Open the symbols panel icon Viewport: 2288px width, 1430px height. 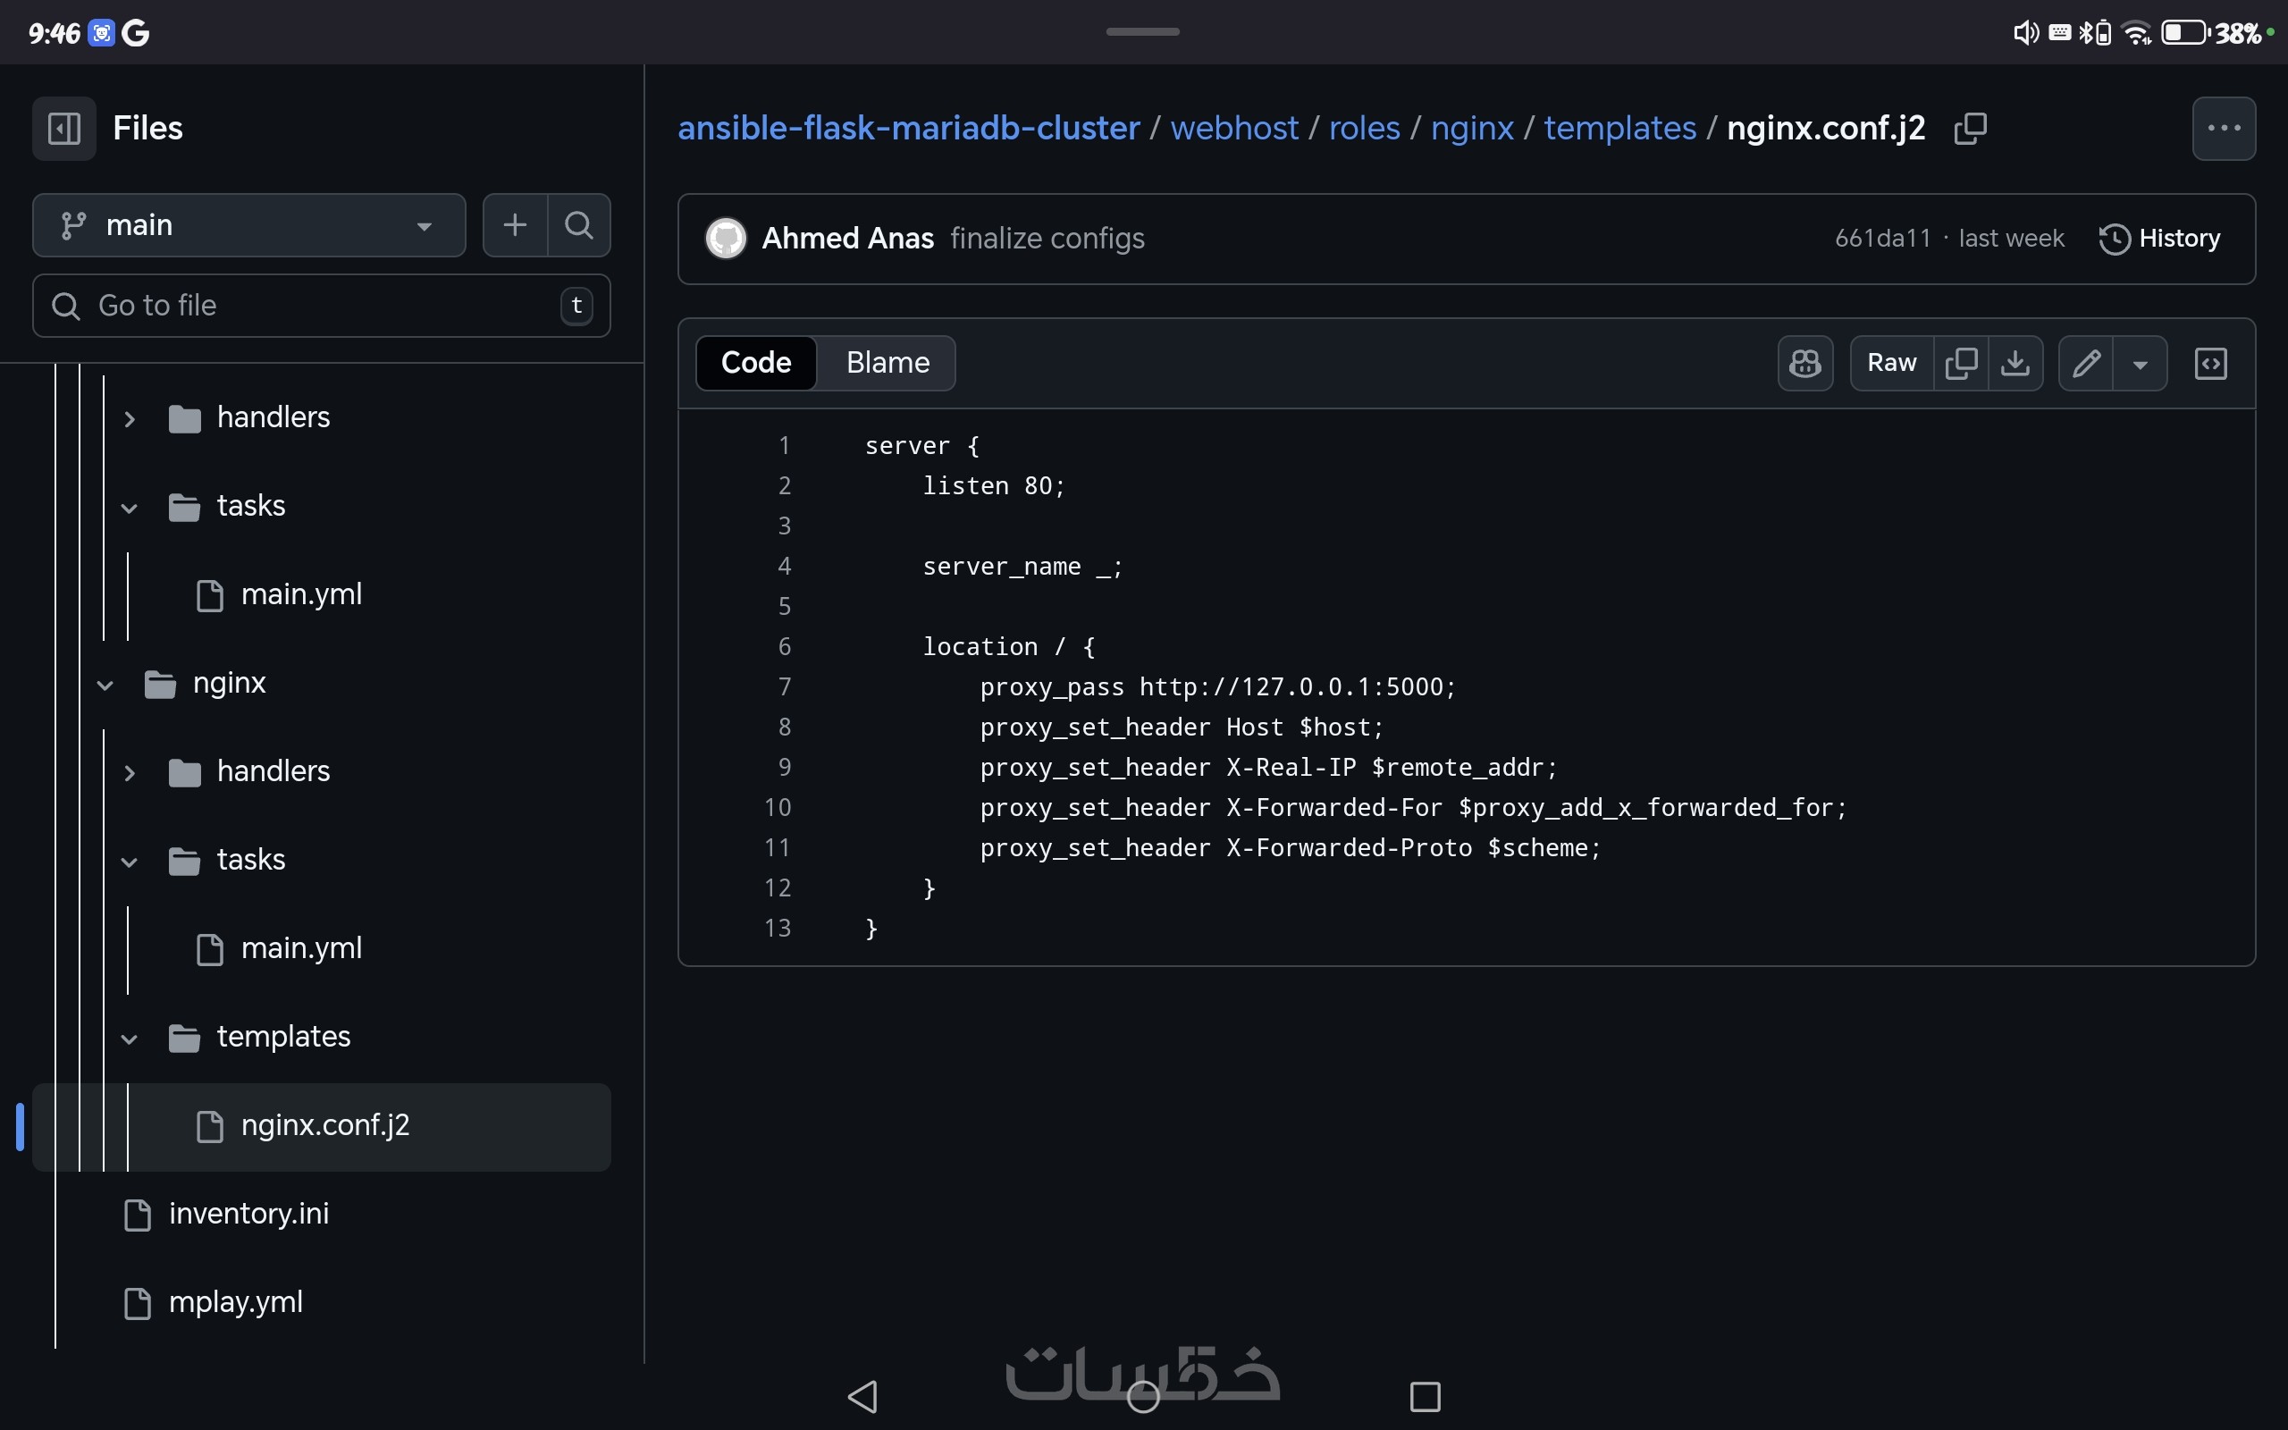click(2210, 363)
